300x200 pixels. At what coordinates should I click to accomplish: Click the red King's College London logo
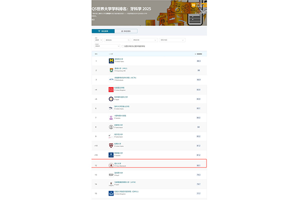tap(111, 89)
